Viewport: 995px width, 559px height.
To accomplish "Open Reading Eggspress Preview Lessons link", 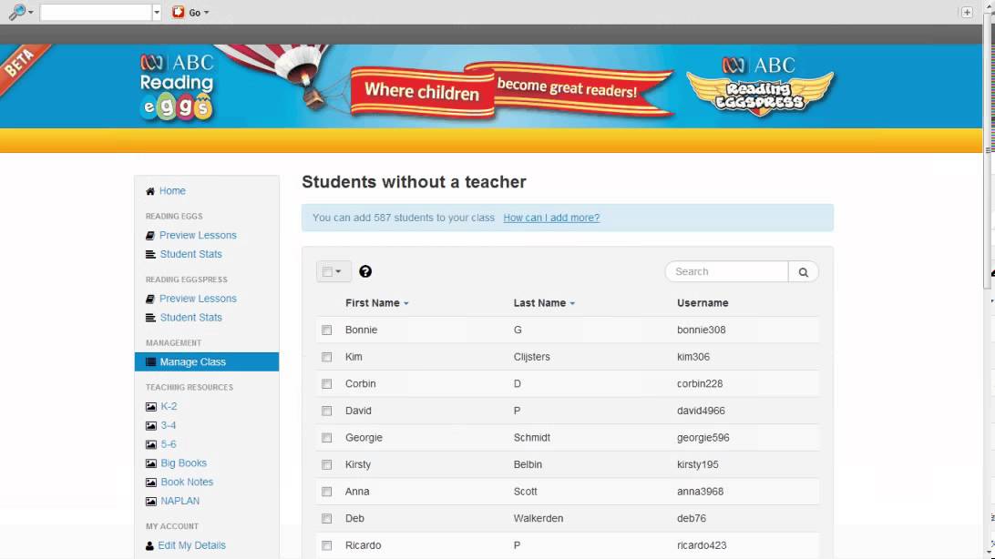I will point(198,299).
